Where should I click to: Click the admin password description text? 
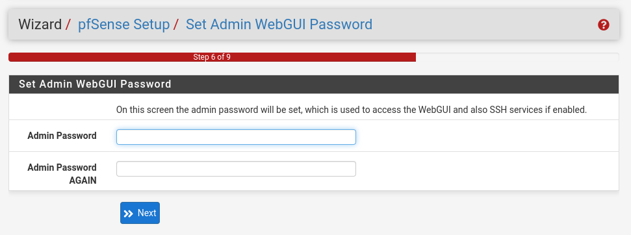pyautogui.click(x=352, y=109)
